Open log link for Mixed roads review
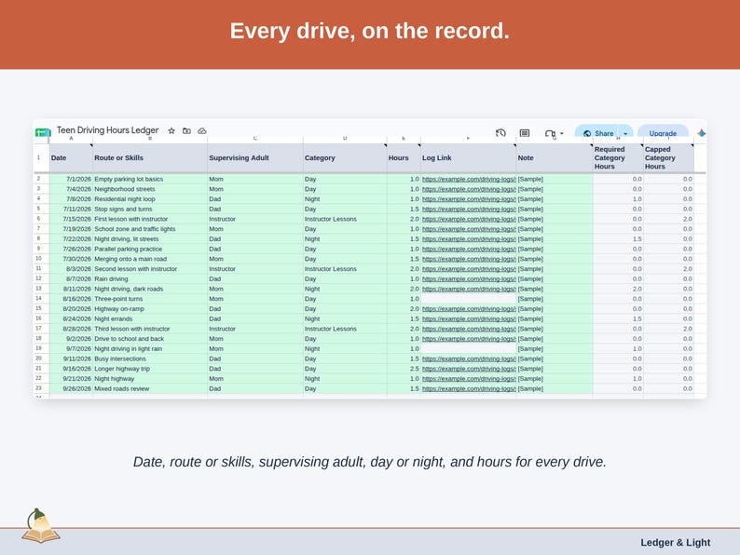 pos(469,389)
